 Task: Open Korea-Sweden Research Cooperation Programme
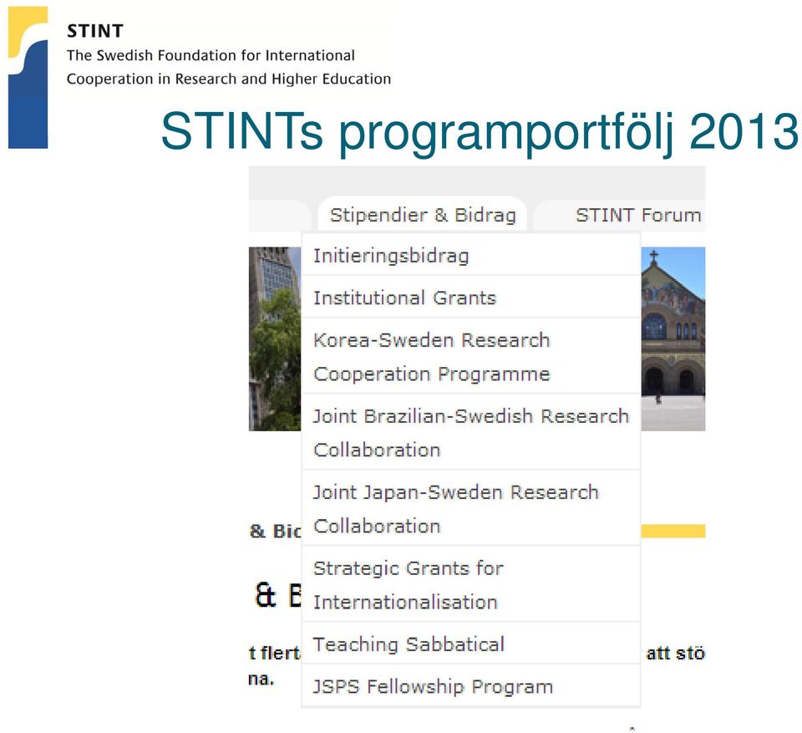[471, 356]
